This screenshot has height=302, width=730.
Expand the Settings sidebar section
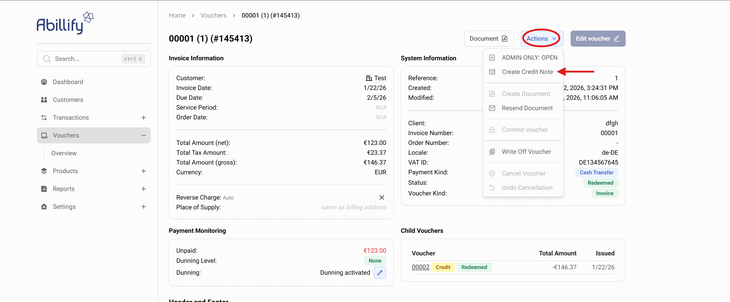[x=144, y=207]
